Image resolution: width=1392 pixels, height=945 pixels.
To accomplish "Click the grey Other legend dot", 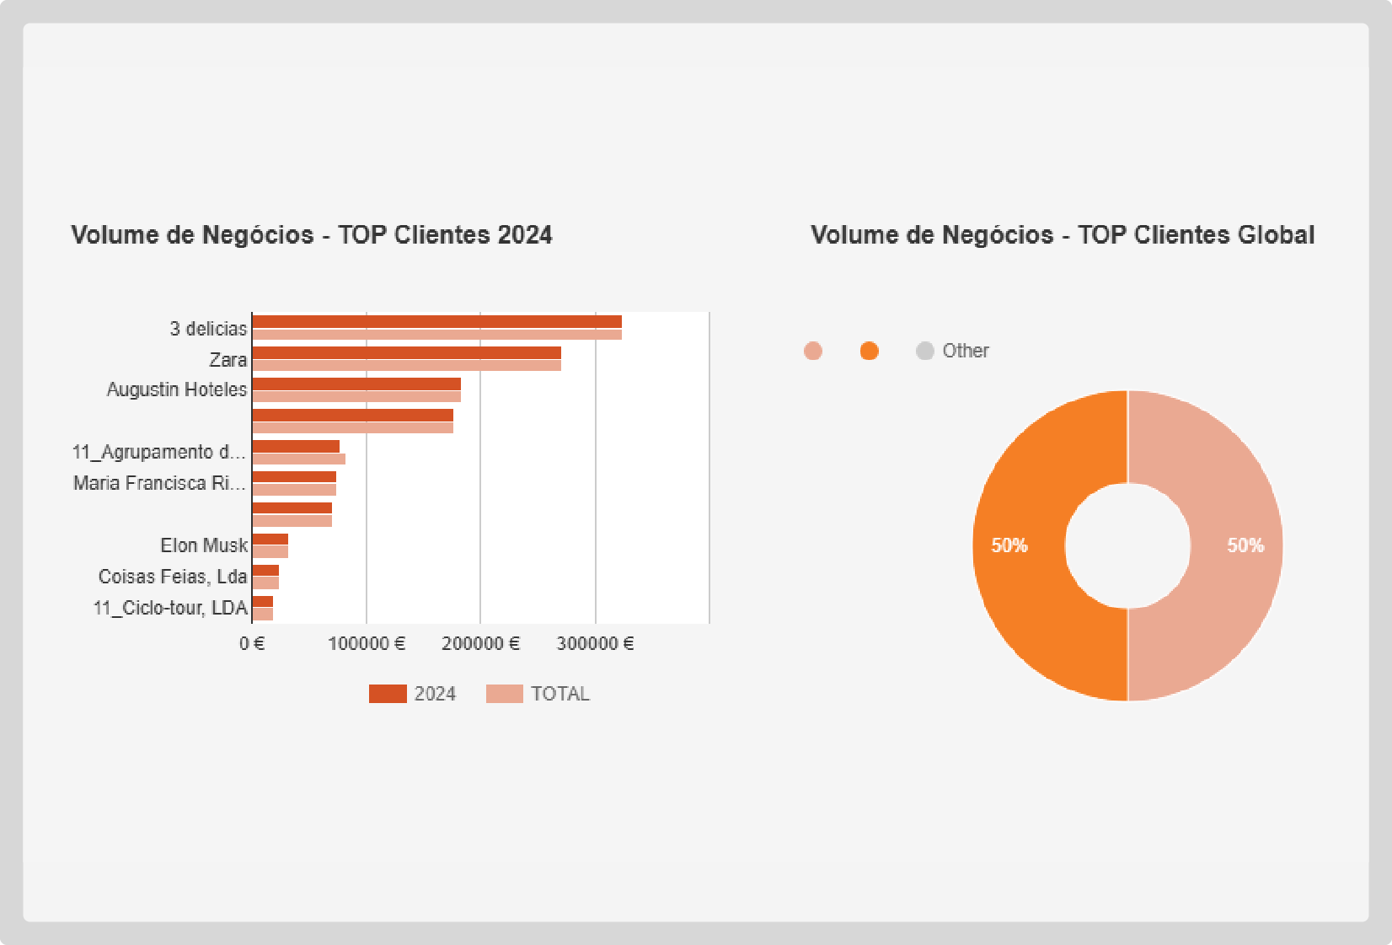I will tap(924, 351).
